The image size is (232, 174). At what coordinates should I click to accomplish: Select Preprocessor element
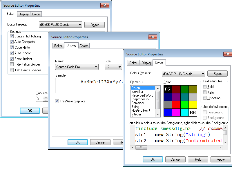click(143, 99)
